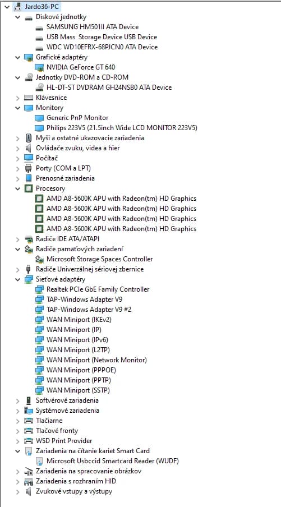This screenshot has height=507, width=281.
Task: Click the Zvukové vstupy a výstupy speaker icon
Action: tap(29, 491)
